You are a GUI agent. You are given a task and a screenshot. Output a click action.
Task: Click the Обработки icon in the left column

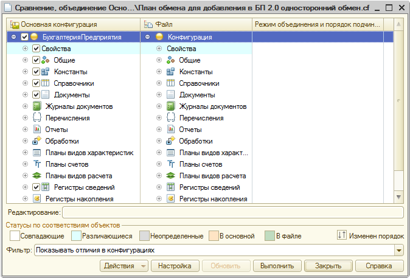(x=37, y=141)
